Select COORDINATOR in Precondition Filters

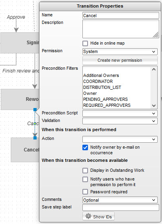[x=98, y=81]
